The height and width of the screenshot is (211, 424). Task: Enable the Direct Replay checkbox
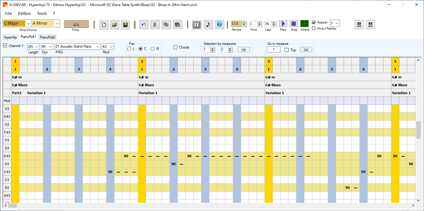tap(314, 29)
